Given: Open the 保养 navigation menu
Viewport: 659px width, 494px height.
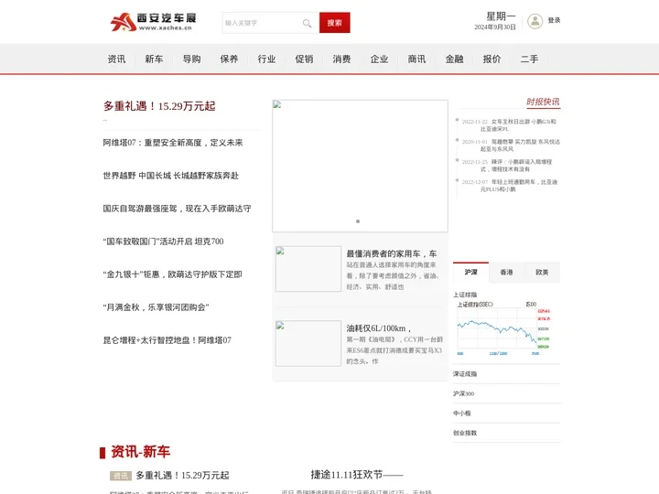Looking at the screenshot, I should tap(229, 59).
